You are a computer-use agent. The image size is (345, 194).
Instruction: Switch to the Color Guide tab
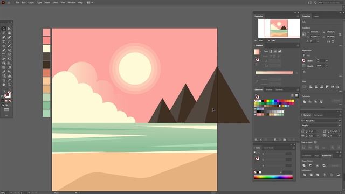[268, 148]
